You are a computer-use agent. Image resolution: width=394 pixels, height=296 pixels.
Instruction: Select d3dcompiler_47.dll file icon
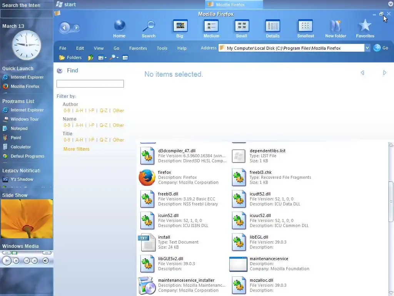pyautogui.click(x=147, y=156)
